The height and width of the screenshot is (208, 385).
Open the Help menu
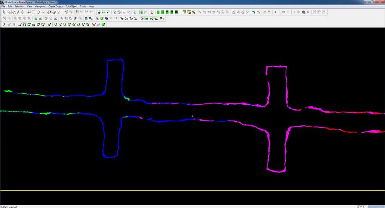click(91, 6)
